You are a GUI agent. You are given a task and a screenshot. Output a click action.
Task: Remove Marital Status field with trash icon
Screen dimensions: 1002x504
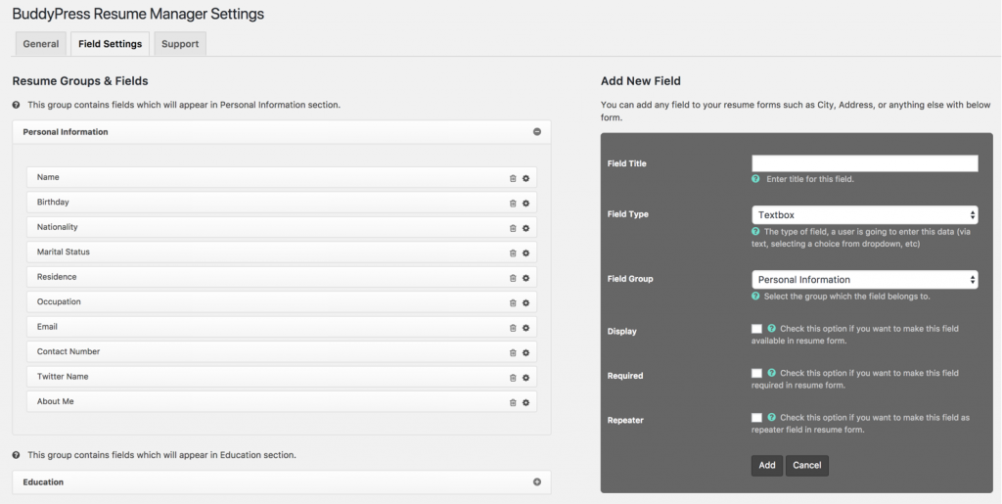coord(513,253)
